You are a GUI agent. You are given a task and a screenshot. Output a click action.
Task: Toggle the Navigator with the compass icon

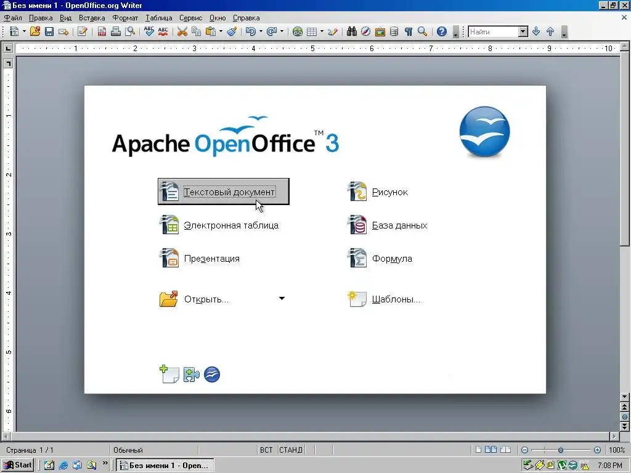tap(366, 31)
